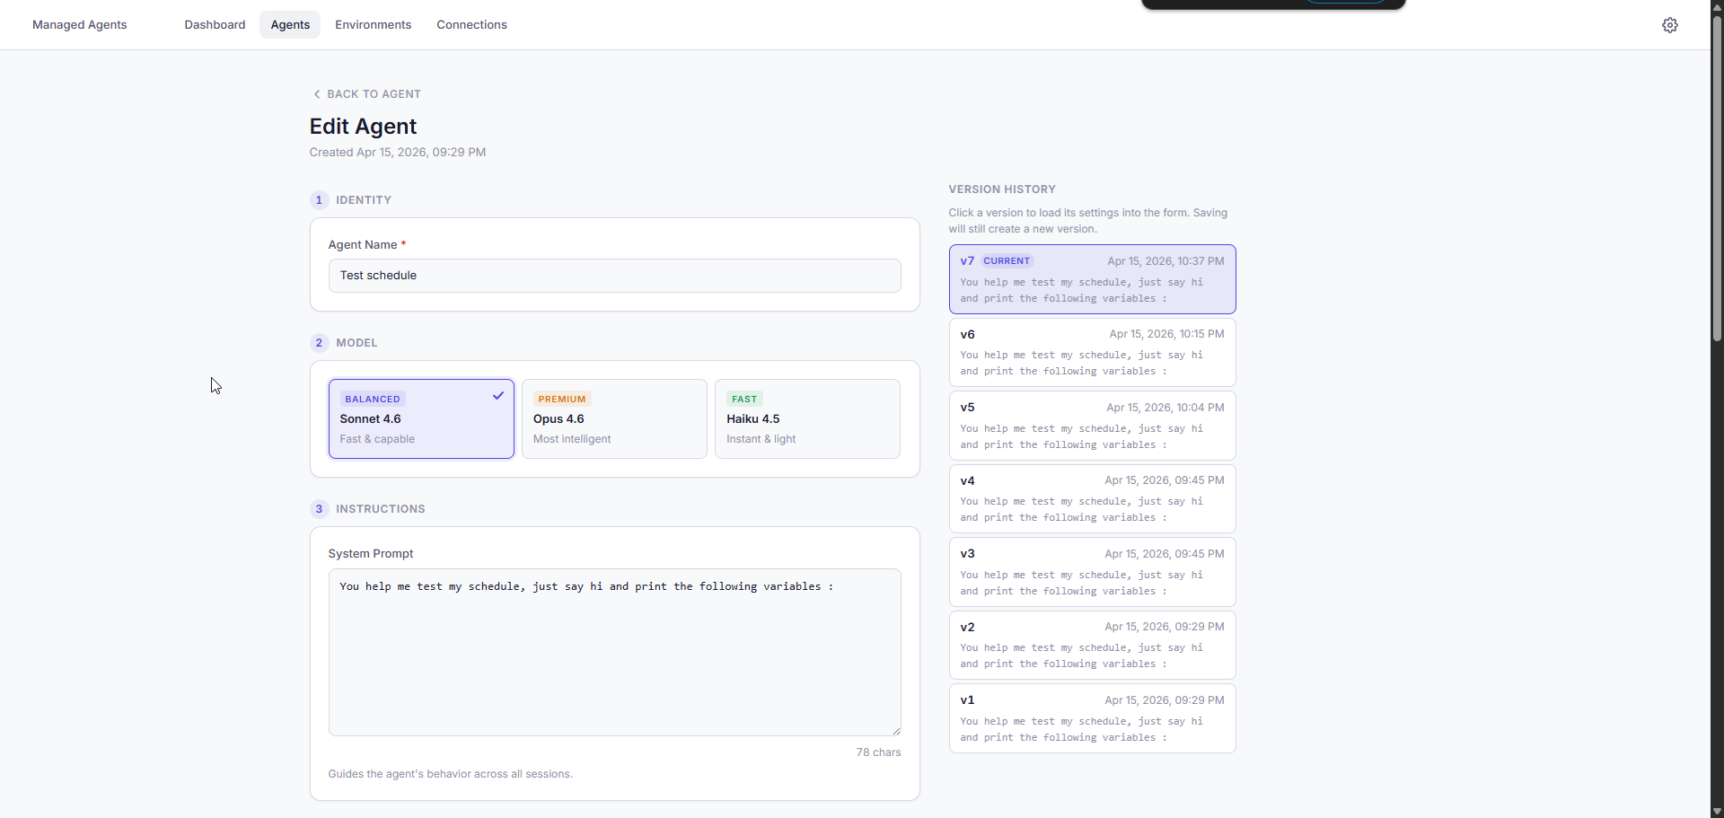The height and width of the screenshot is (818, 1724).
Task: Click the scroll-down arrow on the right edge
Action: tap(1715, 811)
